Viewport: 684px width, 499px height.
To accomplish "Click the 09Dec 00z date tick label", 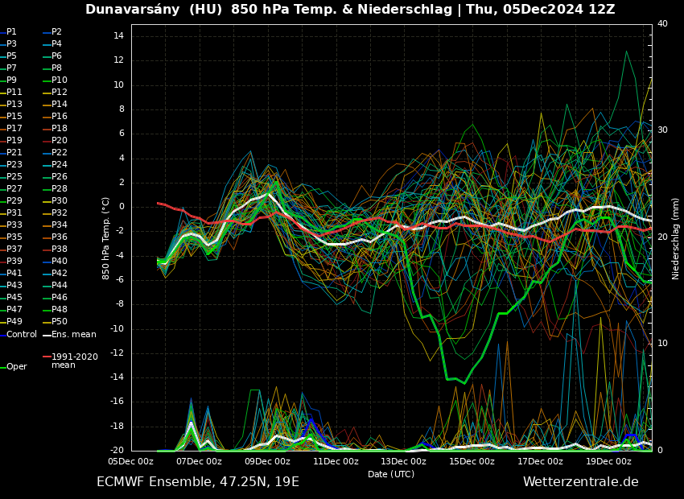I will click(267, 462).
